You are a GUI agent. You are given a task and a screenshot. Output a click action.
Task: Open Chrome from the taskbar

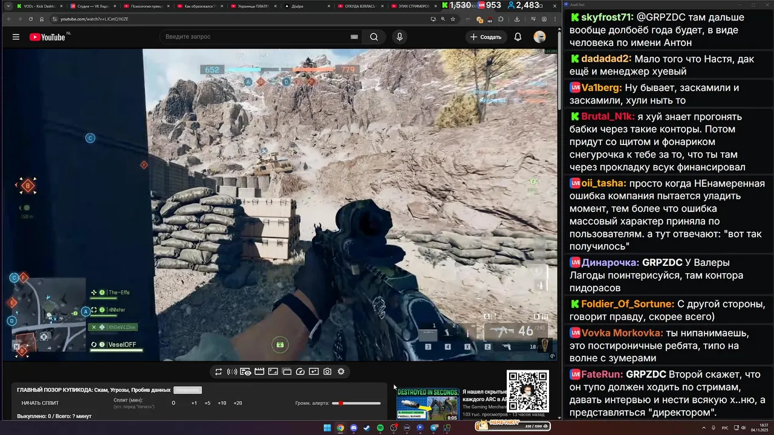click(340, 428)
